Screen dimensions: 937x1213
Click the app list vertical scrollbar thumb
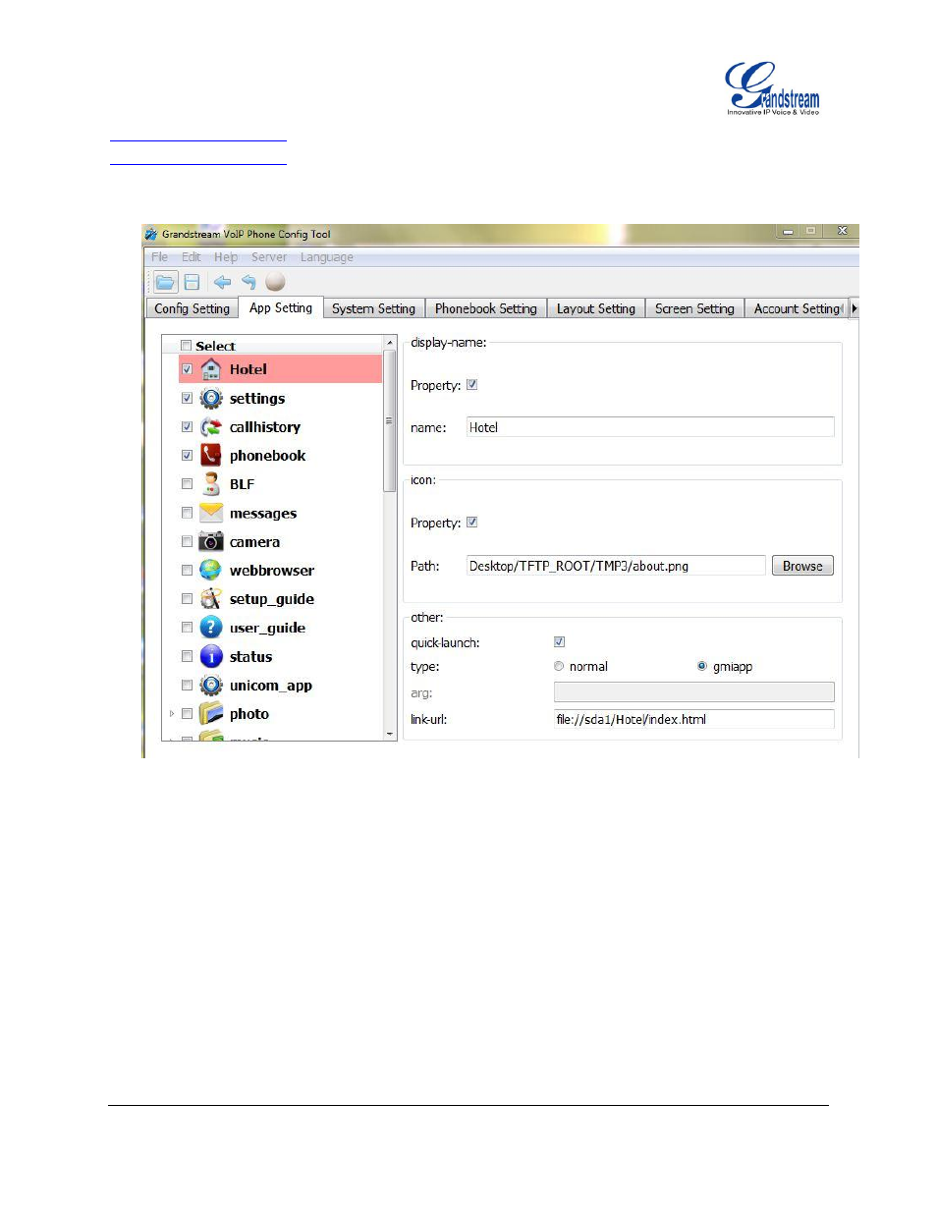coord(390,420)
